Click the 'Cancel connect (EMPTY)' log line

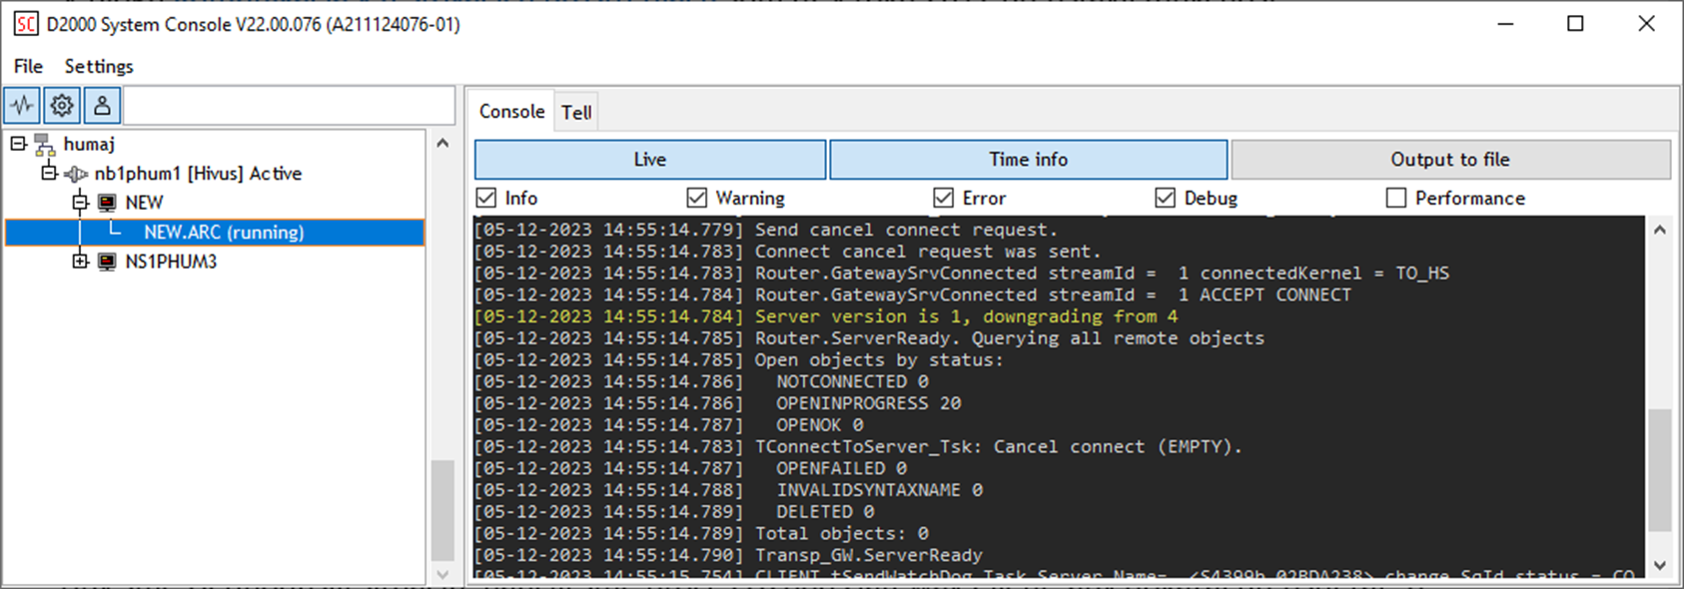click(858, 446)
